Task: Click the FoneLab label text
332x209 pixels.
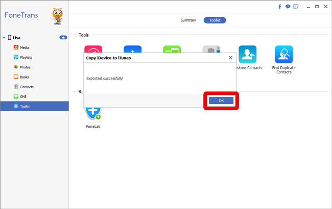Action: [x=93, y=126]
